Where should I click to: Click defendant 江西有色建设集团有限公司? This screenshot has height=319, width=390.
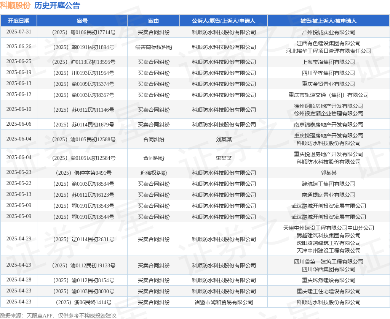click(x=328, y=43)
